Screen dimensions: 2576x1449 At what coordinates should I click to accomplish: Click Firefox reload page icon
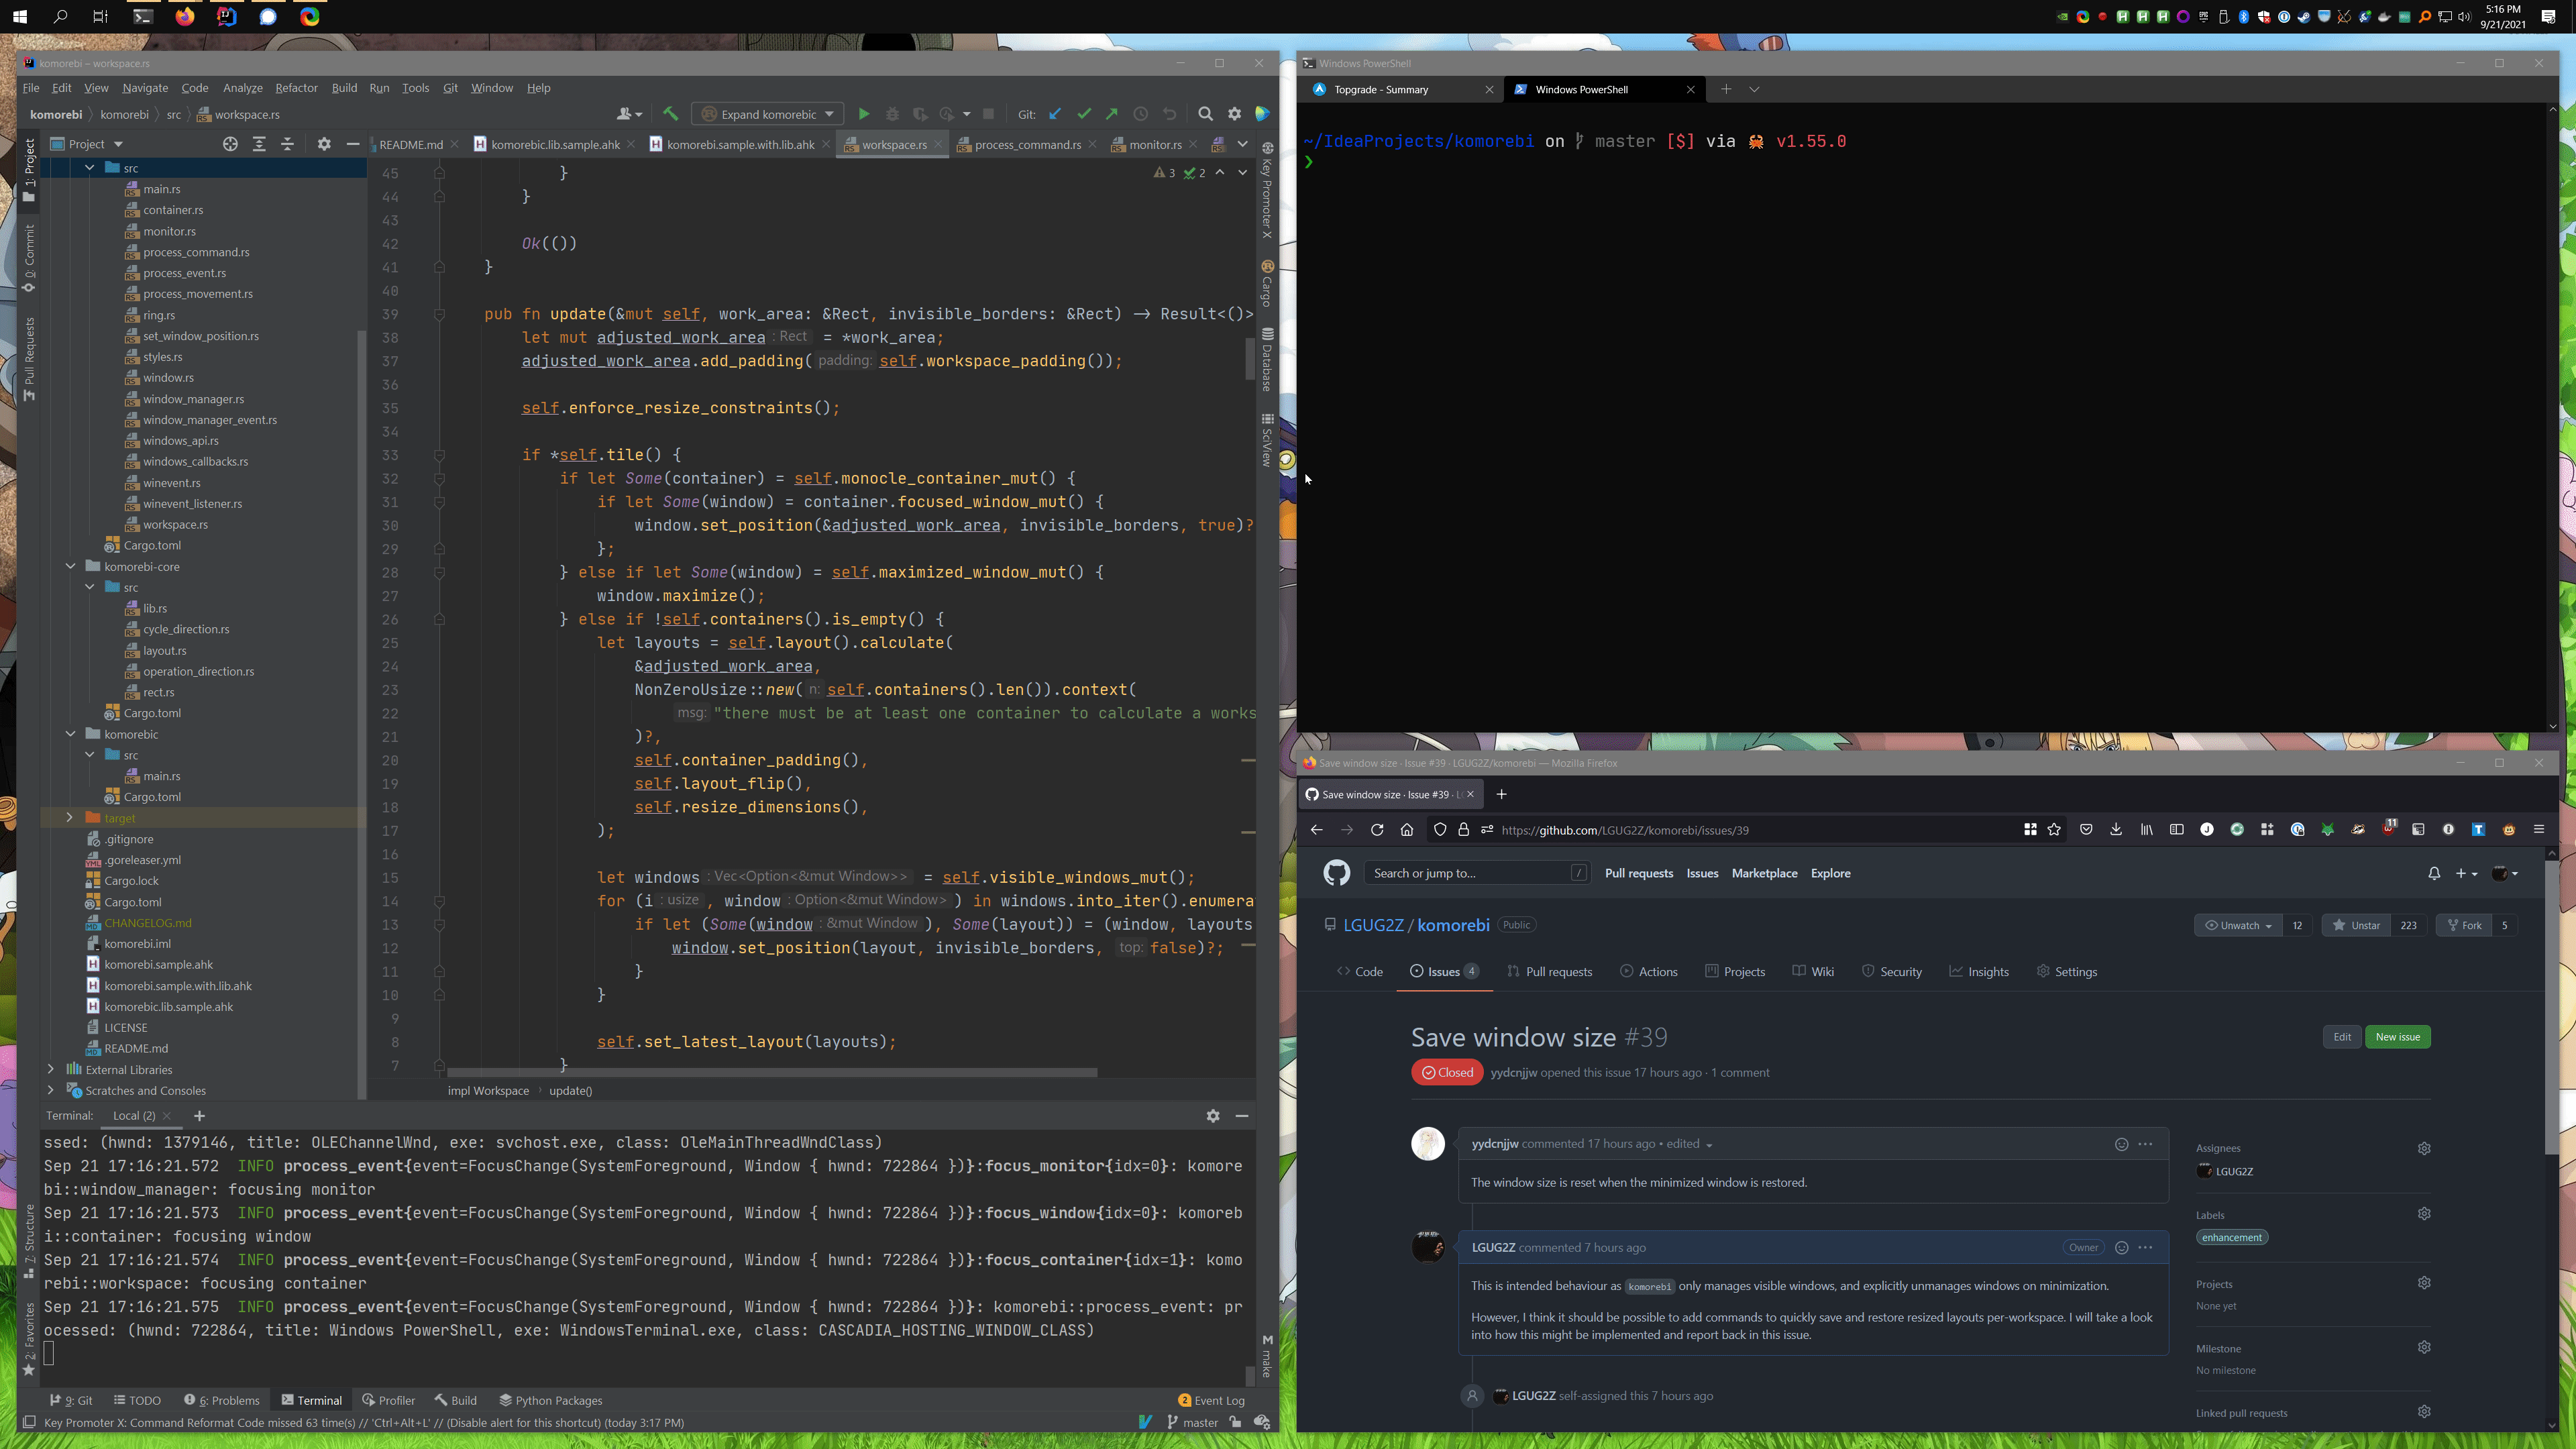coord(1377,830)
